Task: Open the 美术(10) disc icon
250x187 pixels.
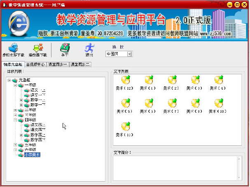Action: point(219,103)
